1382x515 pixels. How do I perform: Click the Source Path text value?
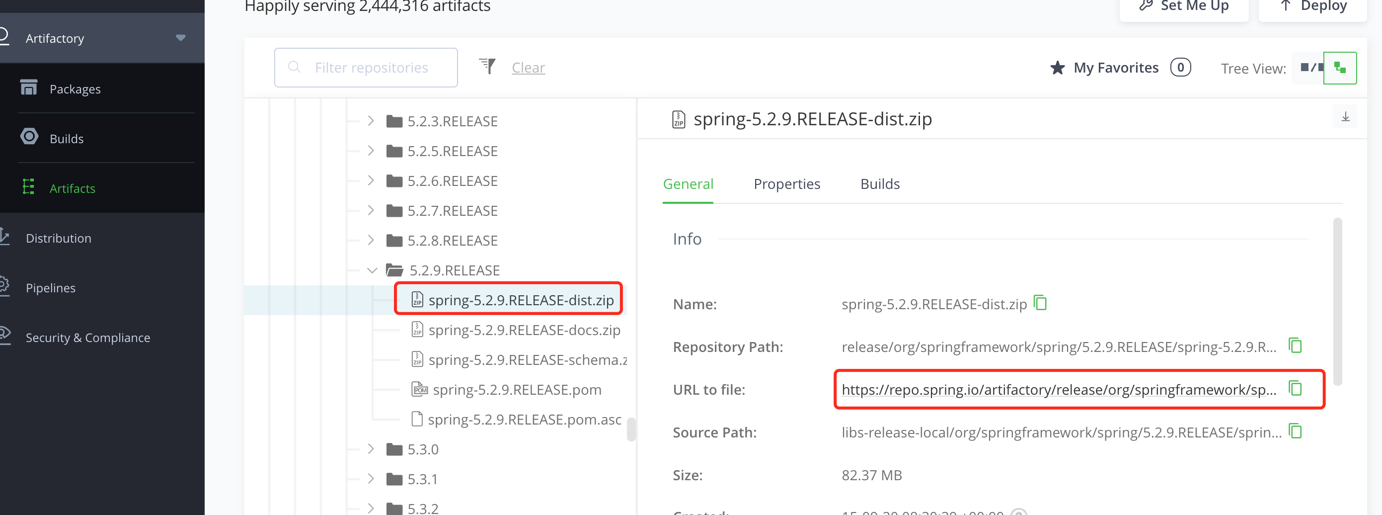click(1061, 432)
